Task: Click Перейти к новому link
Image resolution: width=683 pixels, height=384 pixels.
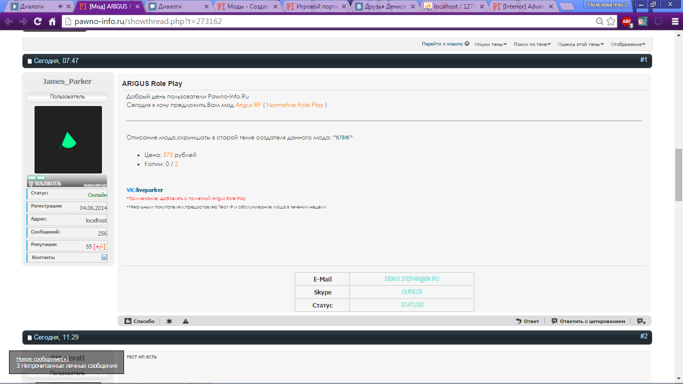Action: [442, 44]
